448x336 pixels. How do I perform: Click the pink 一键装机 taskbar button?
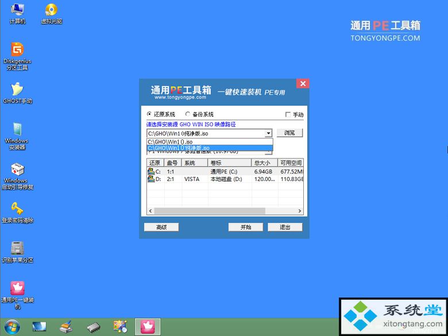[148, 327]
